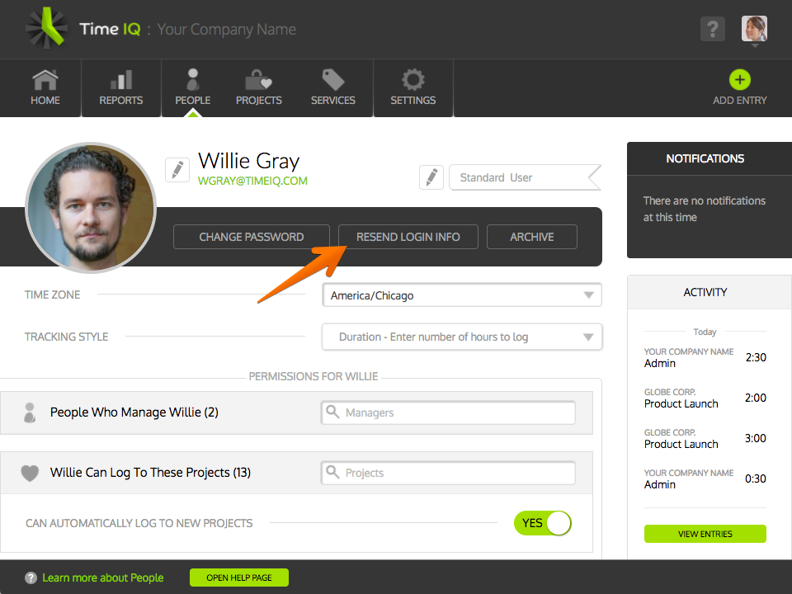Viewport: 792px width, 594px height.
Task: Archive Willie Gray with Archive button
Action: (532, 237)
